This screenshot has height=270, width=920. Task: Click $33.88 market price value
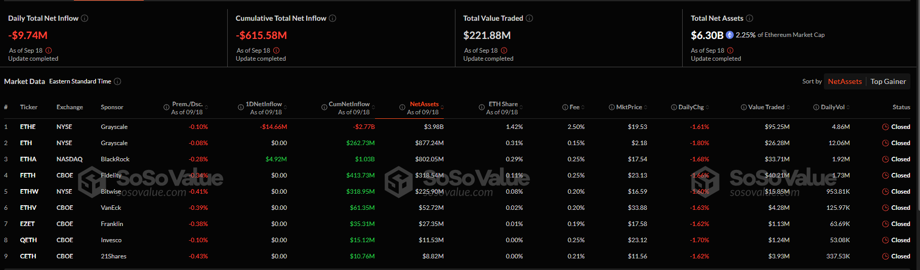[638, 208]
